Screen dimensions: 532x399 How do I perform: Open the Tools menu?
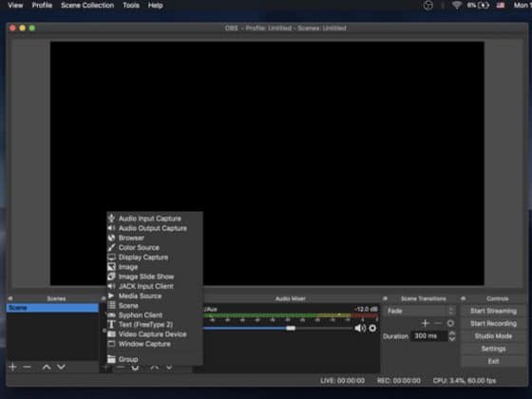click(131, 5)
